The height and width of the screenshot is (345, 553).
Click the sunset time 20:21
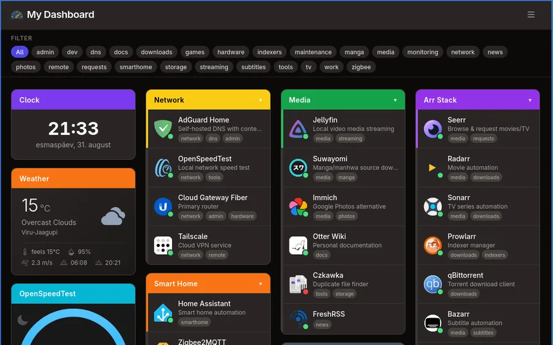[112, 263]
